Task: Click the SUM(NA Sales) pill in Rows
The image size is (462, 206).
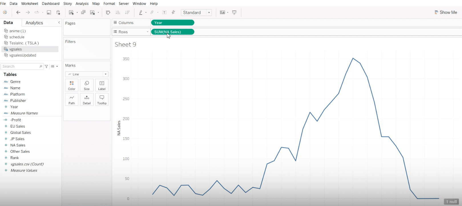Action: tap(173, 32)
